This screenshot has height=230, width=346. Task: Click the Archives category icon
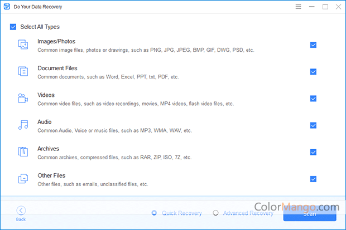(23, 152)
